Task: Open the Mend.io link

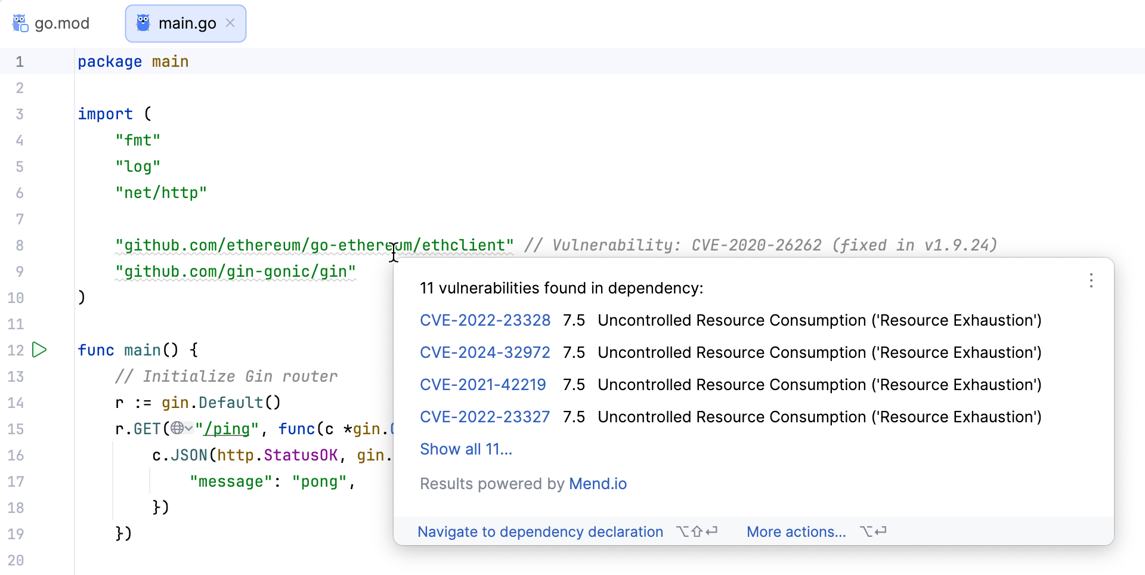Action: click(x=598, y=483)
